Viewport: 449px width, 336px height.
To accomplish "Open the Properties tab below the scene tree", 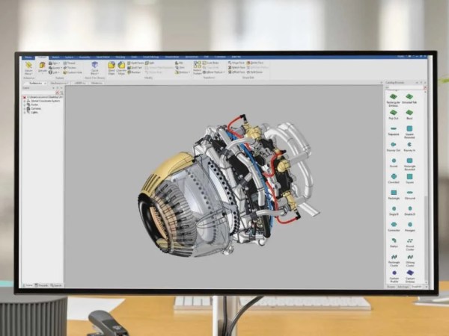I will [41, 285].
